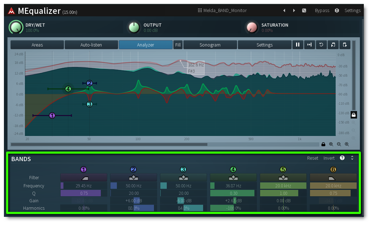This screenshot has height=225, width=372.
Task: Click the 182.6 Hz F#3 tooltip label
Action: [196, 68]
